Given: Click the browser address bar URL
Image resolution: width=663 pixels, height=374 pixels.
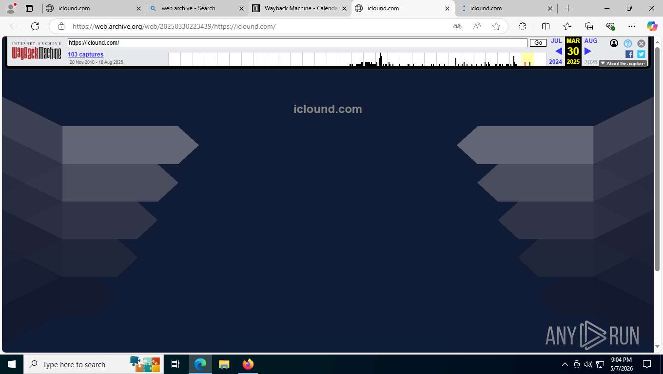Looking at the screenshot, I should (x=174, y=26).
